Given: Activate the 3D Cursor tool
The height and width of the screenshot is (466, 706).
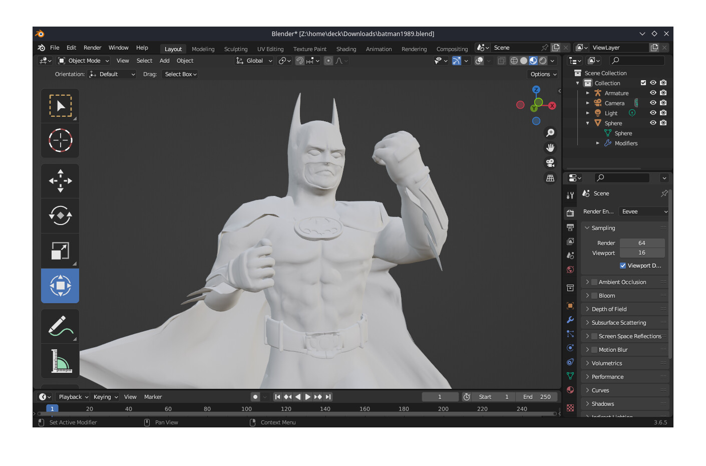Looking at the screenshot, I should [x=60, y=141].
